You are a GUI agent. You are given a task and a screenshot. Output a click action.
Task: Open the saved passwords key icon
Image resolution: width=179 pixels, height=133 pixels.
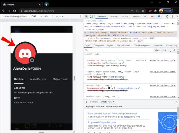[132, 11]
